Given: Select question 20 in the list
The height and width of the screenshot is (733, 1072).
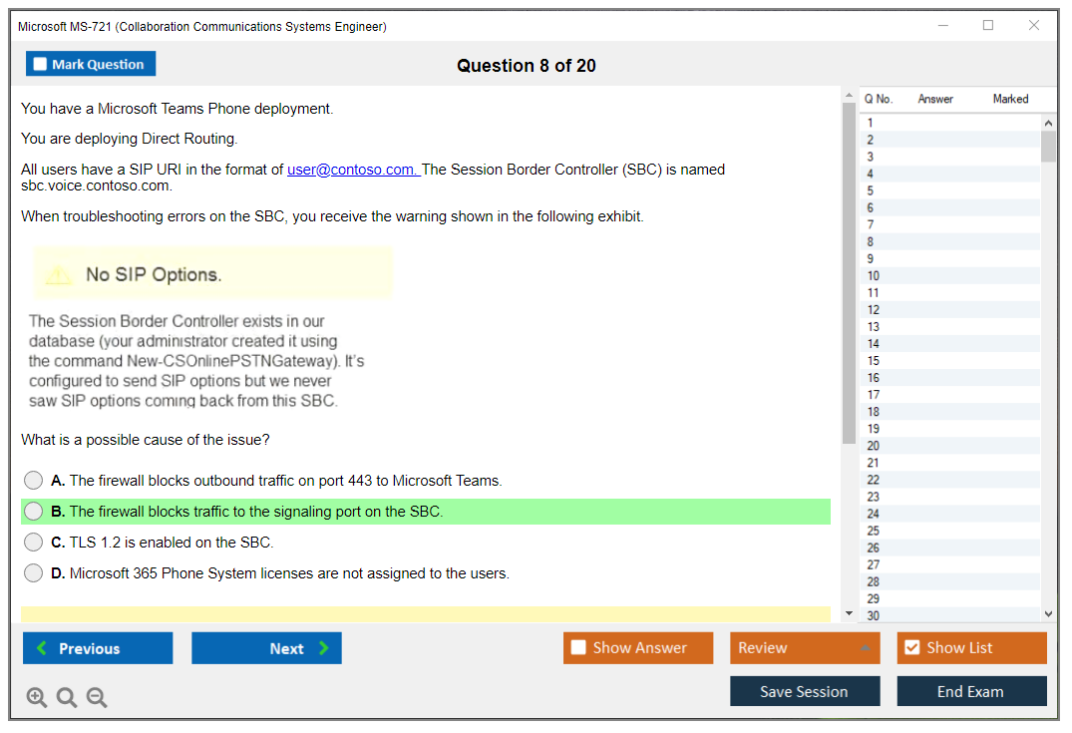Looking at the screenshot, I should [x=950, y=446].
